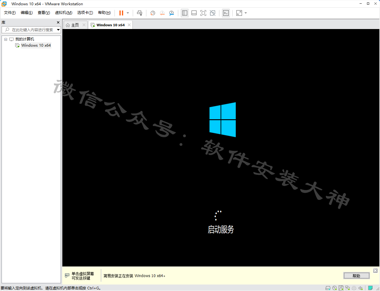Open the 查看(V) menu

[44, 13]
